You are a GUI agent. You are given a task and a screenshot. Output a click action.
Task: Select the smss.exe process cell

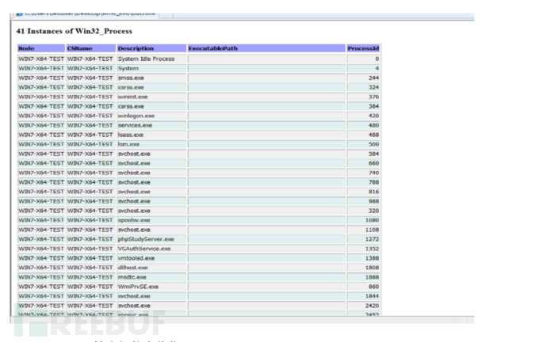click(132, 78)
